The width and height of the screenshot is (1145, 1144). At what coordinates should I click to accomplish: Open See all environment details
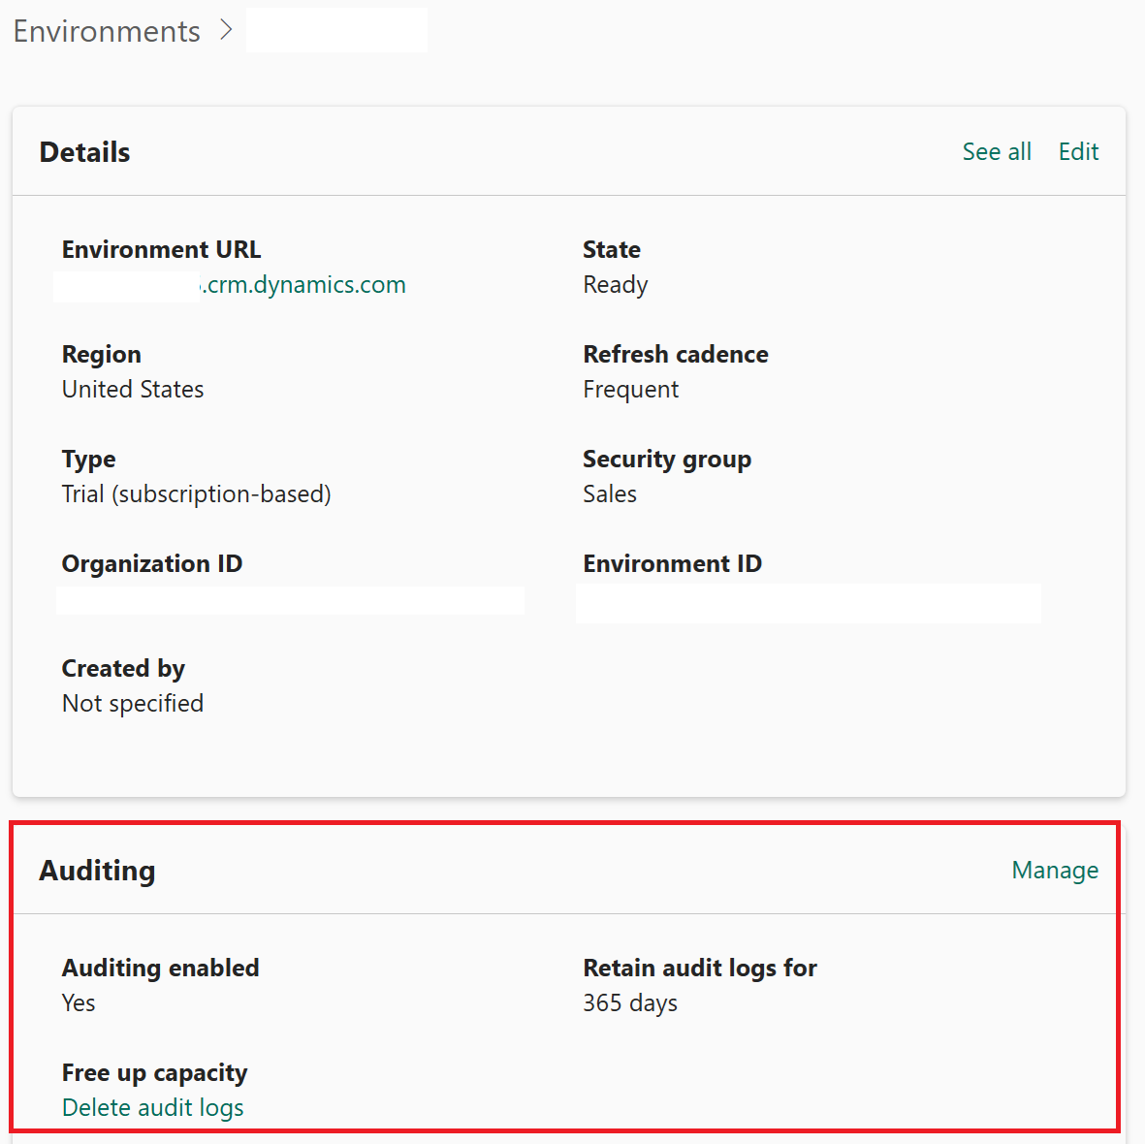pyautogui.click(x=996, y=152)
